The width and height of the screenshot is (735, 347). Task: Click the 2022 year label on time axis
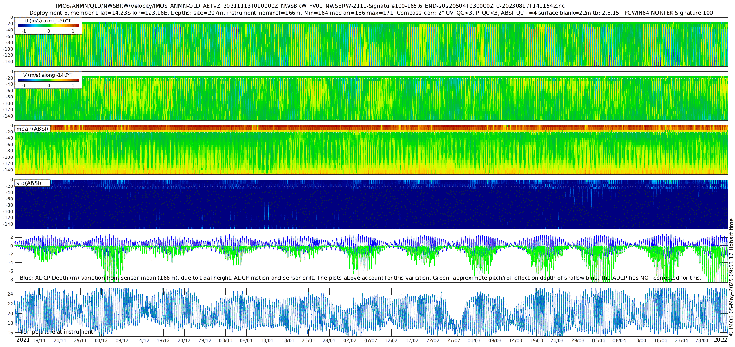[x=720, y=340]
